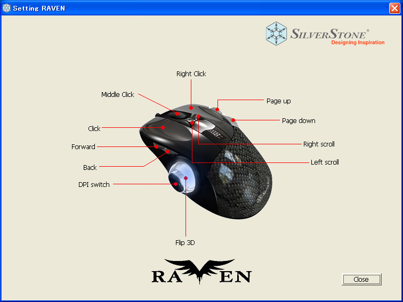Viewport: 403px width, 302px height.
Task: Select the DPI switch label
Action: click(94, 185)
